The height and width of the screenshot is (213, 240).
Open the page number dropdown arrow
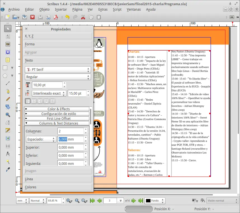tap(121, 201)
